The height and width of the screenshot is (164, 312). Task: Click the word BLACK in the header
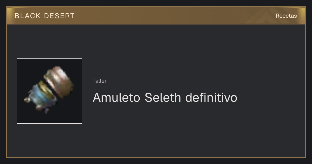pyautogui.click(x=28, y=16)
